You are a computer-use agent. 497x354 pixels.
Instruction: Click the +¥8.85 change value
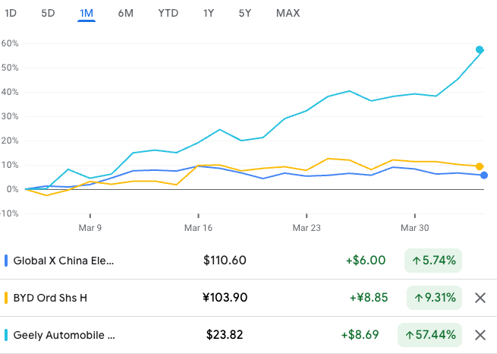369,298
